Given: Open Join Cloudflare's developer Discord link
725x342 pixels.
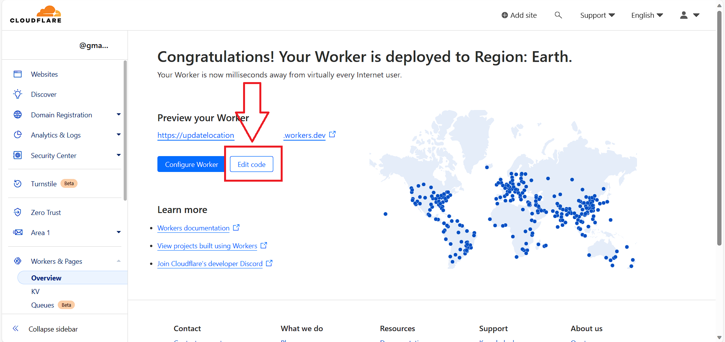Looking at the screenshot, I should pos(210,263).
